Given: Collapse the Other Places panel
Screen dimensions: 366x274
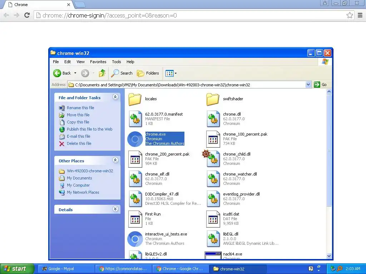Looking at the screenshot, I should [115, 160].
